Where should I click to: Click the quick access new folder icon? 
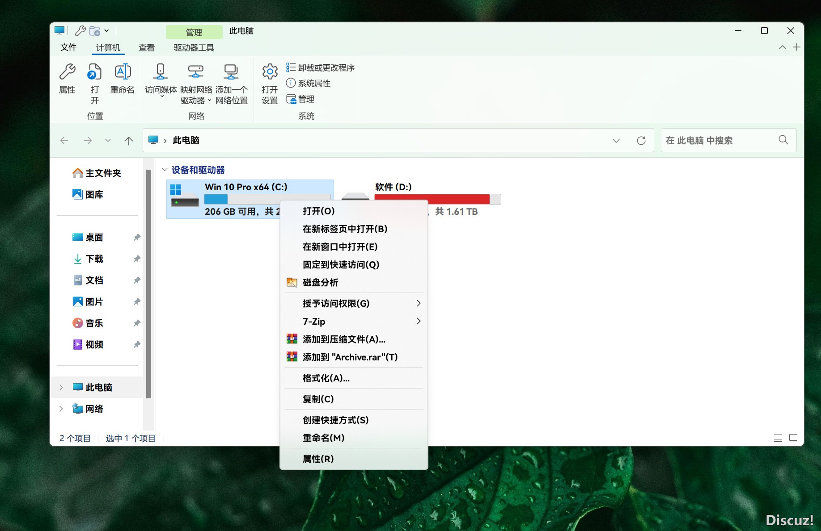pyautogui.click(x=95, y=30)
